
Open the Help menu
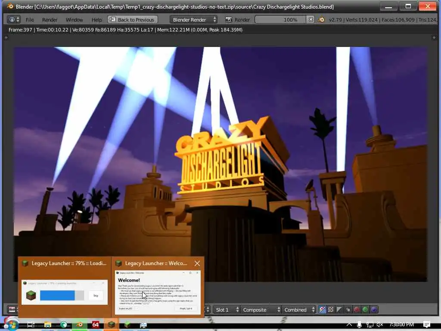tap(96, 20)
